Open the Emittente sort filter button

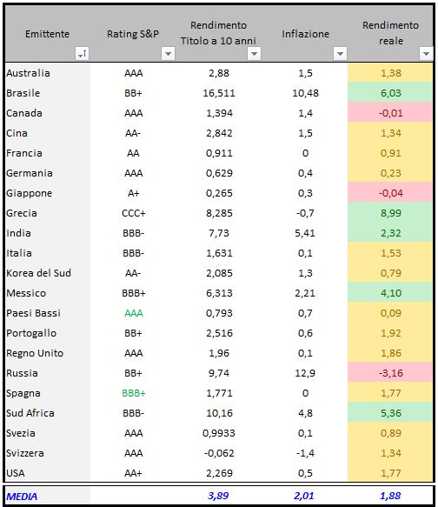pos(82,53)
